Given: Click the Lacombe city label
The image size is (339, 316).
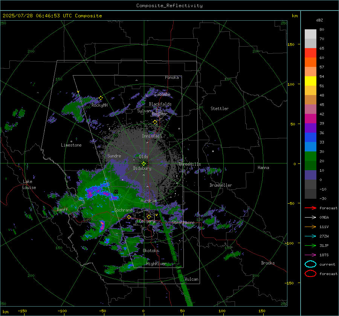Looking at the screenshot, I should click(x=162, y=94).
